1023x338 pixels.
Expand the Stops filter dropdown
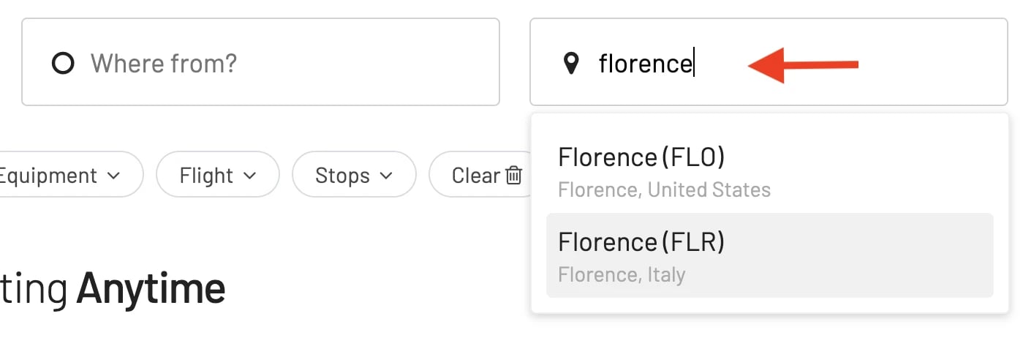[x=354, y=175]
